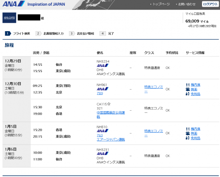220x177 pixels.
Task: Click 特典普通席 class for NH3234
Action: [x=152, y=68]
